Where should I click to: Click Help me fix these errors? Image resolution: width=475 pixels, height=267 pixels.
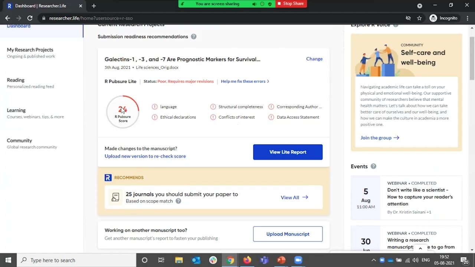tap(245, 81)
